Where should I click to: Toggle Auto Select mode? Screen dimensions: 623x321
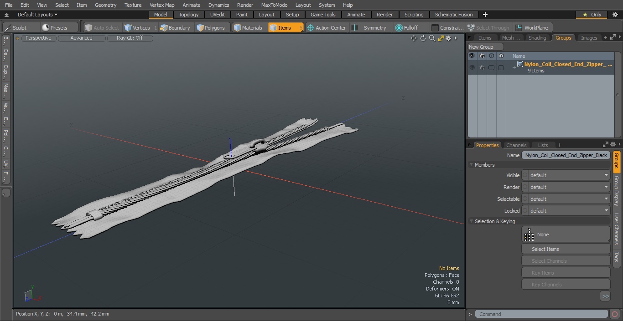point(102,28)
